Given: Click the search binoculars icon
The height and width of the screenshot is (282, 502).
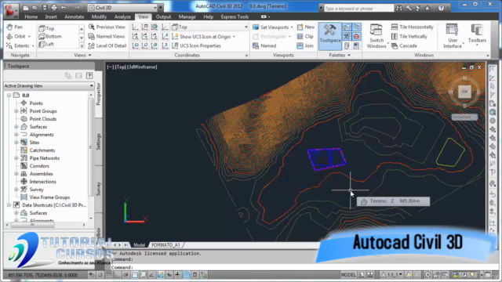Looking at the screenshot, I should coord(399,8).
